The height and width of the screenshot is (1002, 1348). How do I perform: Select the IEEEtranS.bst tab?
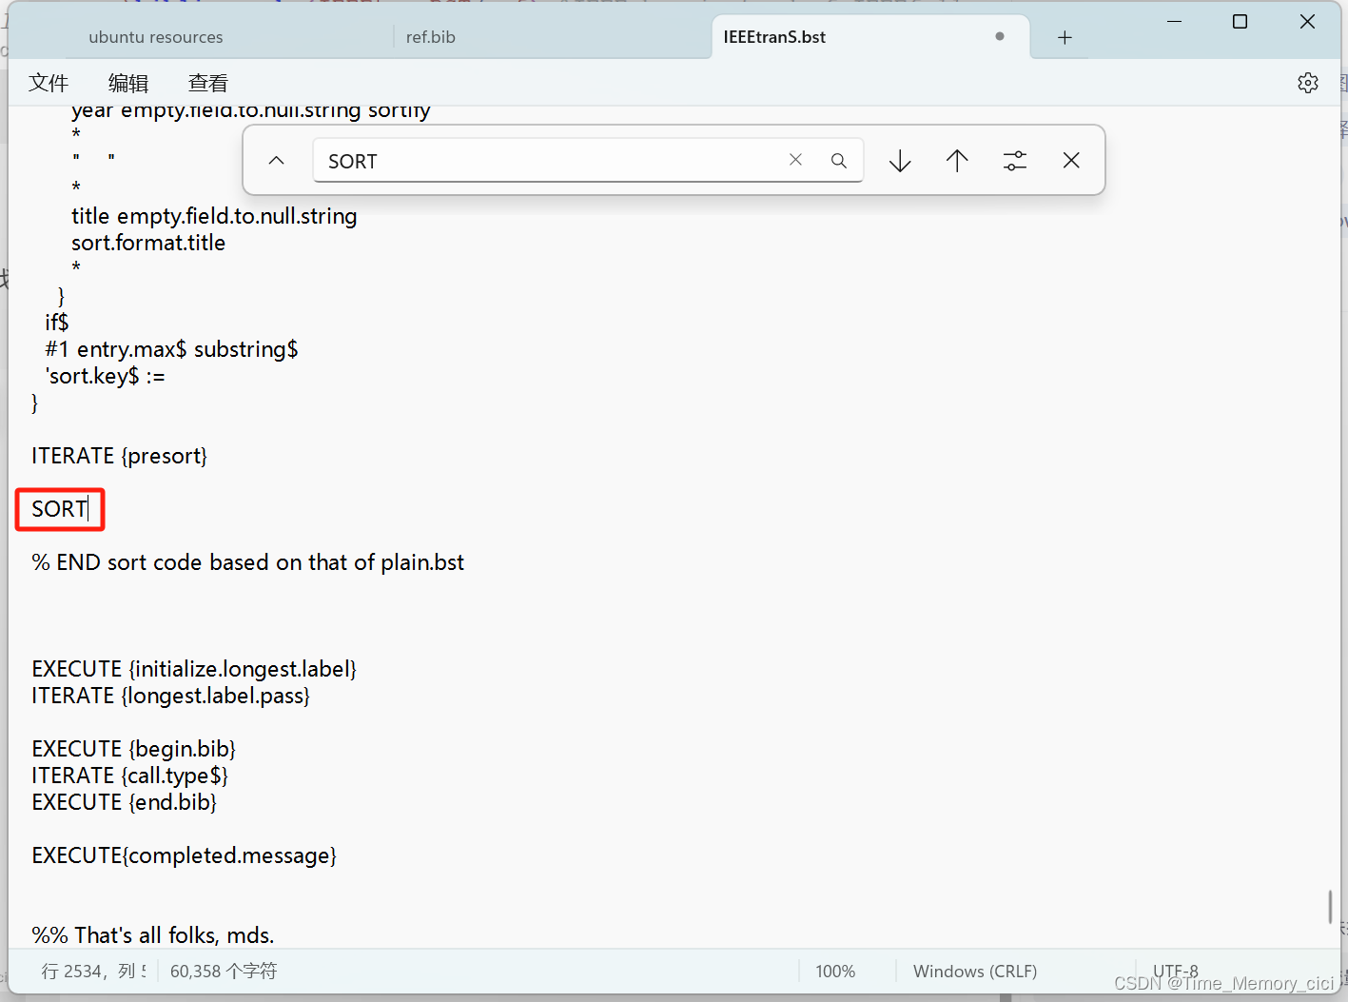[x=774, y=37]
